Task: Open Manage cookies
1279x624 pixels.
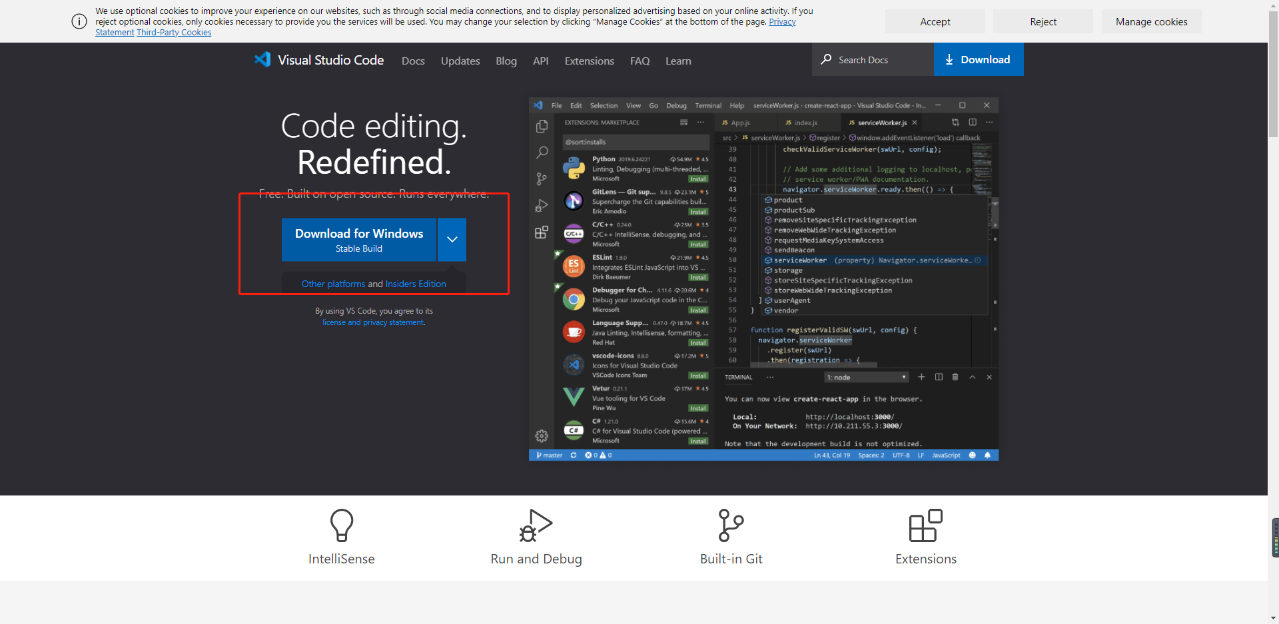Action: pos(1152,21)
